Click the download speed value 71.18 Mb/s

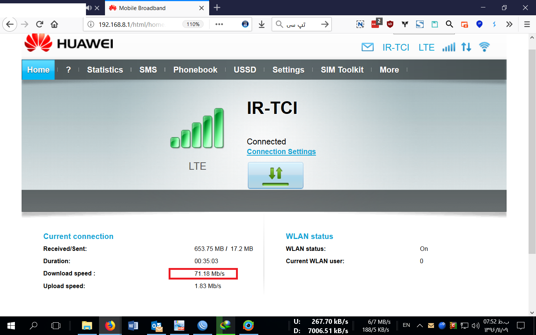pyautogui.click(x=210, y=274)
